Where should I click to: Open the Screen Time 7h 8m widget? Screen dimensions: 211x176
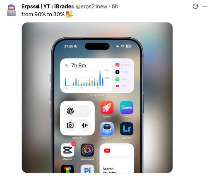97,75
